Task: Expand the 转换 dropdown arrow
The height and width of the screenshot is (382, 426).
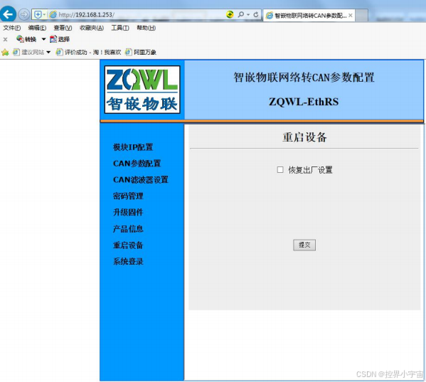Action: 43,39
